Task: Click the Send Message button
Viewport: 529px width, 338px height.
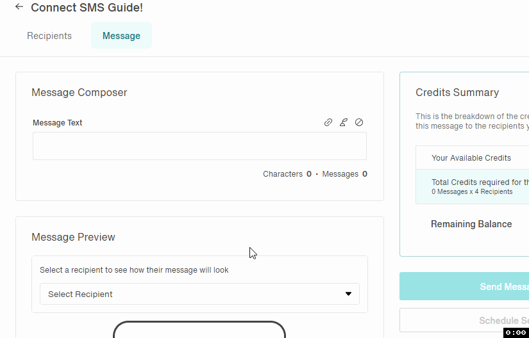Action: (x=464, y=286)
